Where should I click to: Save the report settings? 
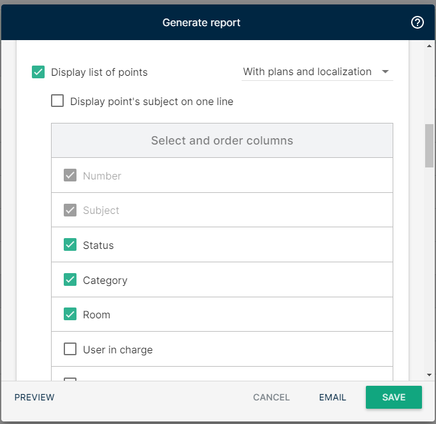[x=394, y=397]
